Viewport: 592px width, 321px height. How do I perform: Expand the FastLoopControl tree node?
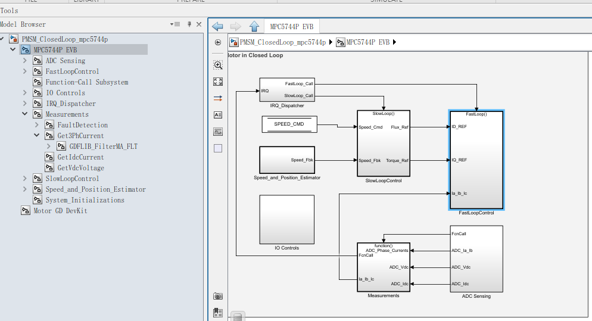(24, 71)
